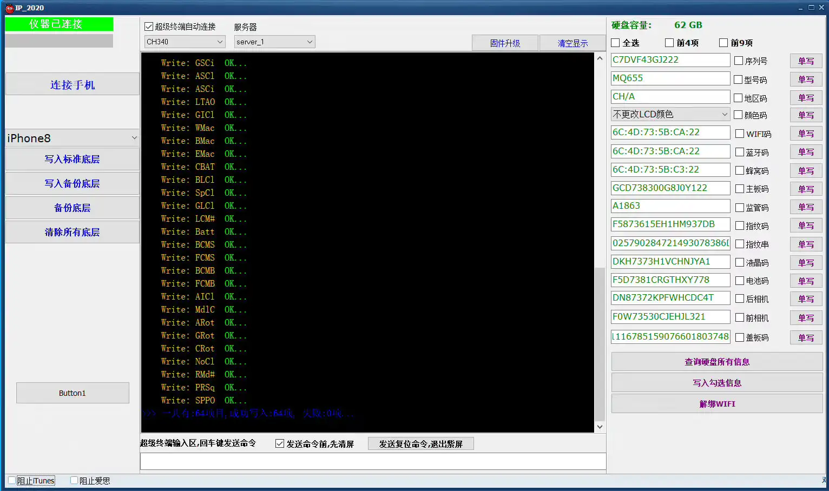Expand the server_1 server dropdown

tap(275, 42)
